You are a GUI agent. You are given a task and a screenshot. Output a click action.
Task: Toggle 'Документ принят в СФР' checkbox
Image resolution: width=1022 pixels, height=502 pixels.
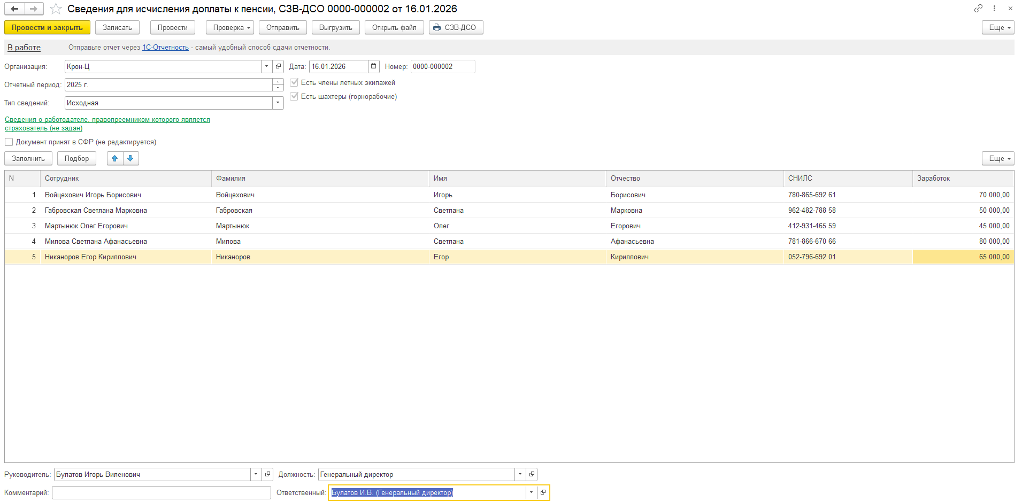click(x=9, y=142)
